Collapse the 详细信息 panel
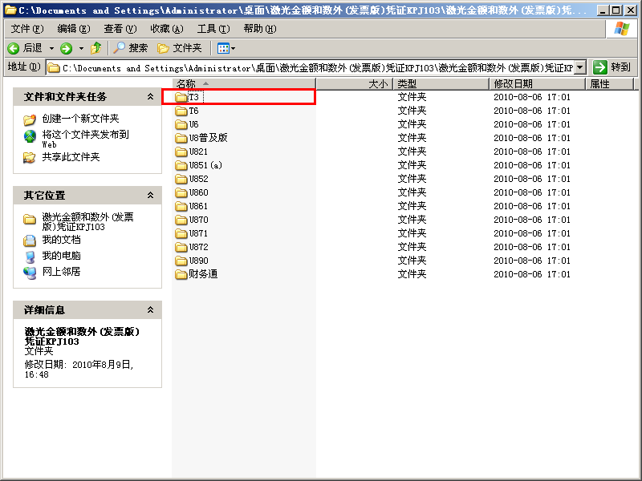Viewport: 642px width, 481px height. [150, 309]
